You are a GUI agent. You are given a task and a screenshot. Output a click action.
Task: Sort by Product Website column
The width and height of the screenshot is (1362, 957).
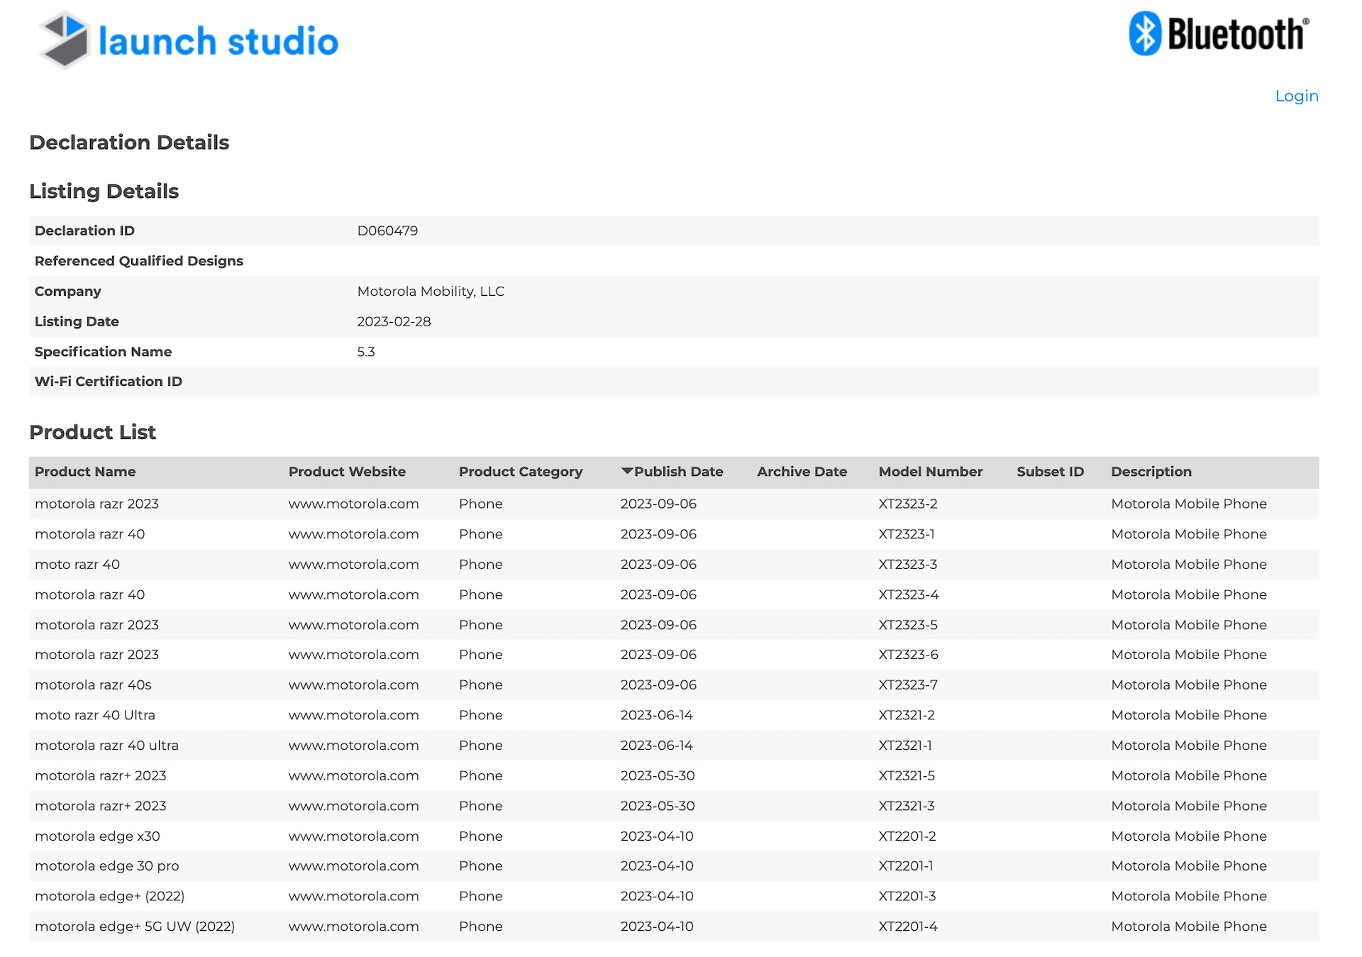tap(347, 472)
